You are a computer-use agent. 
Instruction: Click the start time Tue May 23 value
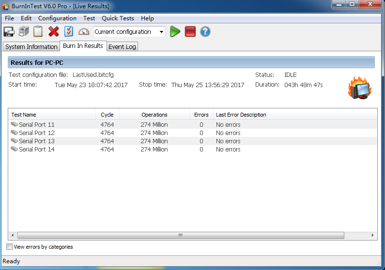[91, 85]
